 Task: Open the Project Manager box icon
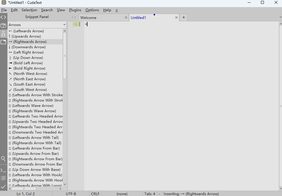pyautogui.click(x=3, y=25)
